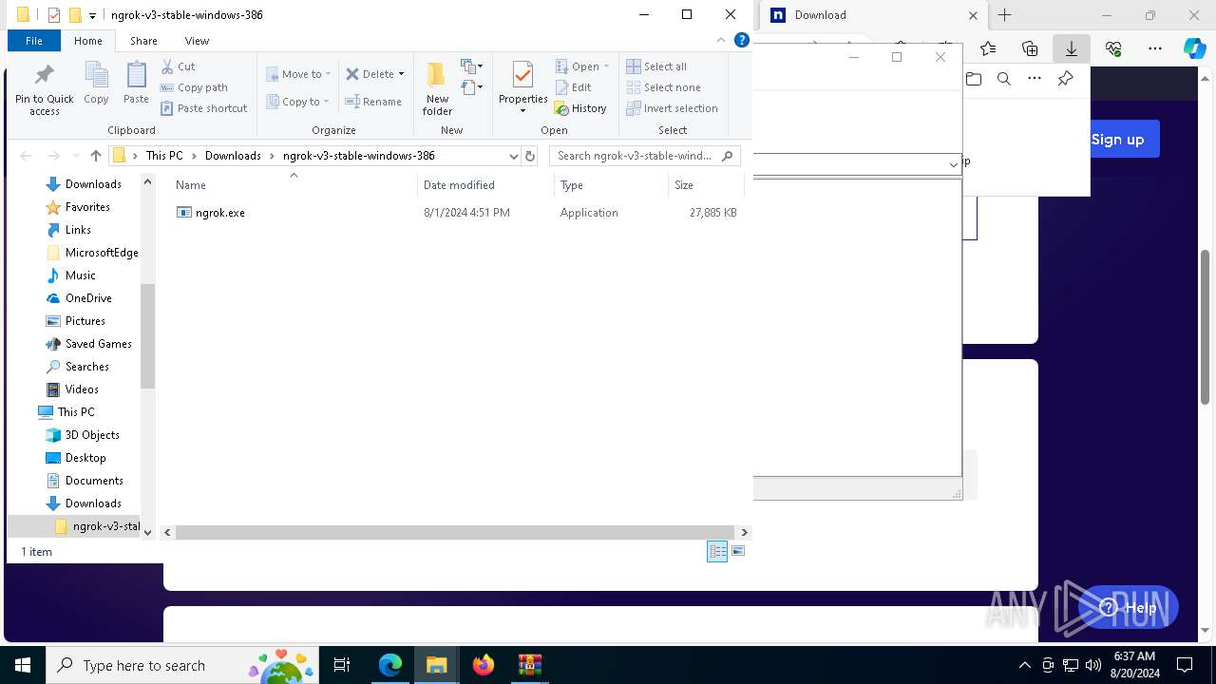Screen dimensions: 1216x684
Task: Switch to Details view layout
Action: pos(717,552)
